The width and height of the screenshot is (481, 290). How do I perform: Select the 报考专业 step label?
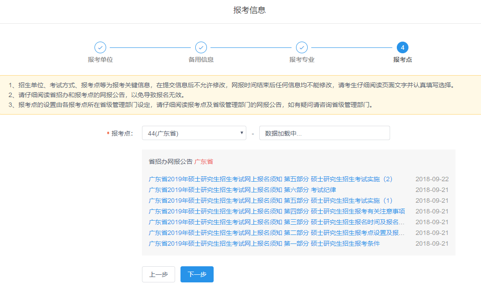coord(302,60)
